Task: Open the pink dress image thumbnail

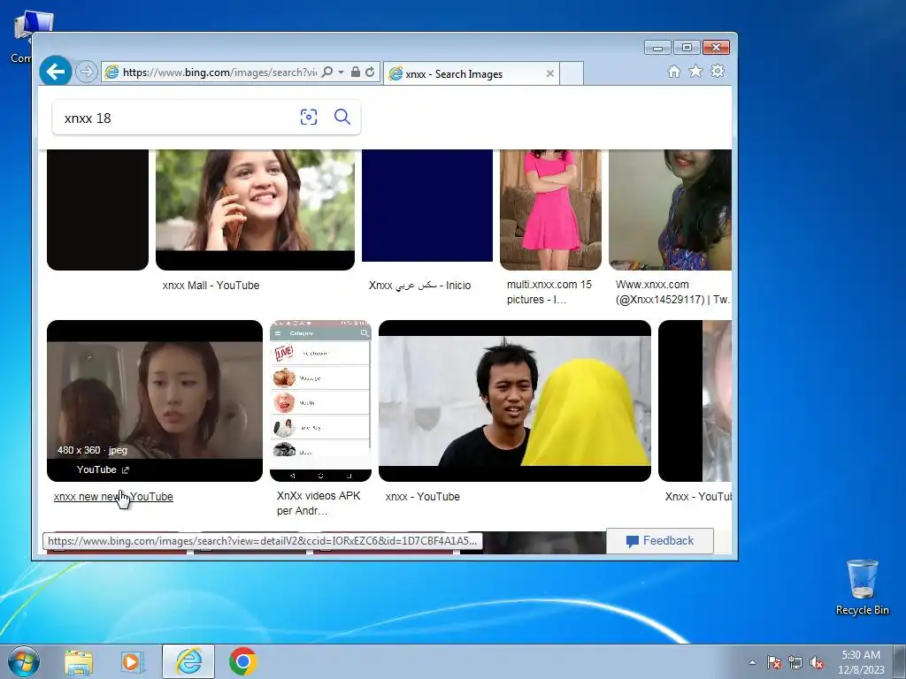Action: tap(550, 210)
